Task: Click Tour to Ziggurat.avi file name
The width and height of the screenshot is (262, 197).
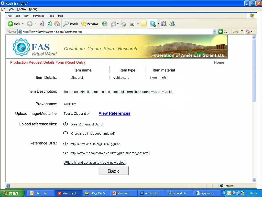Action: tap(77, 114)
